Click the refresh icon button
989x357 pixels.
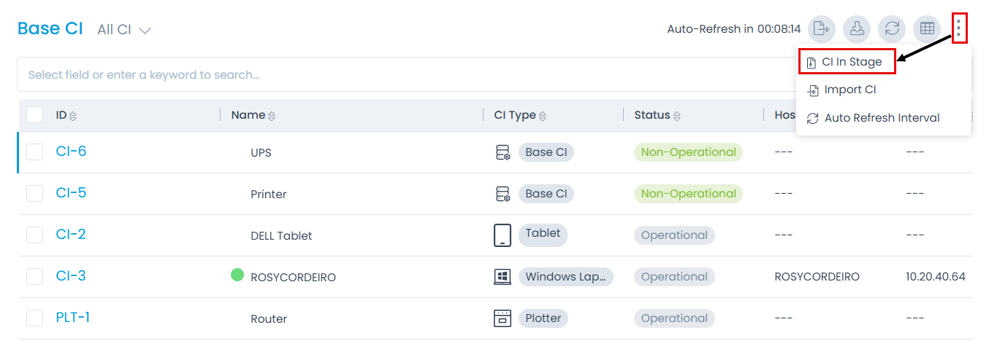click(892, 29)
